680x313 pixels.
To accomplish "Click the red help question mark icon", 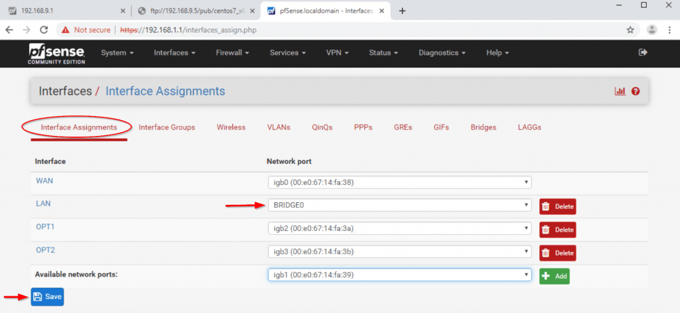I will (x=636, y=92).
